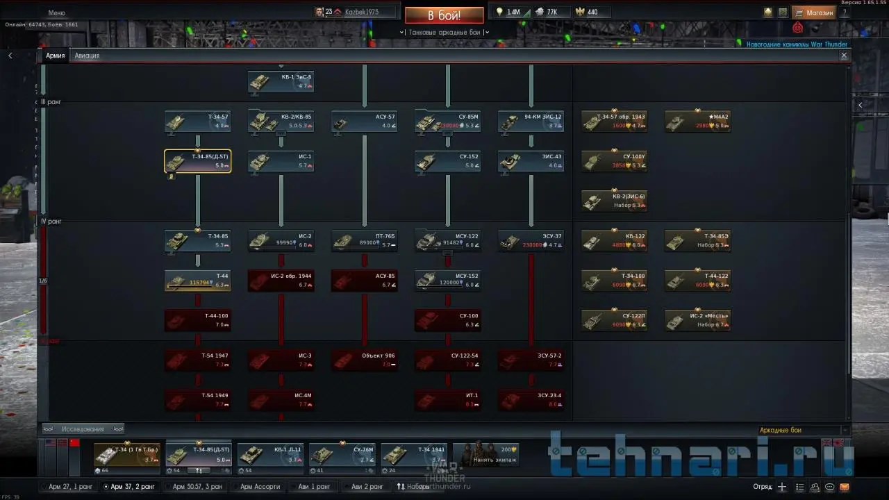This screenshot has height=500, width=889.
Task: Click the locked АСУ-85 card
Action: click(365, 281)
